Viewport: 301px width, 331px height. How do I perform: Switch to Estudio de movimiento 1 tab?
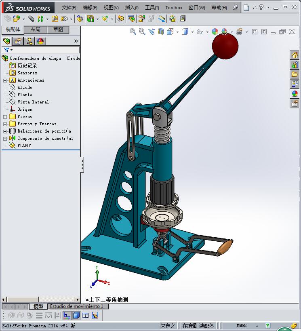tap(77, 306)
